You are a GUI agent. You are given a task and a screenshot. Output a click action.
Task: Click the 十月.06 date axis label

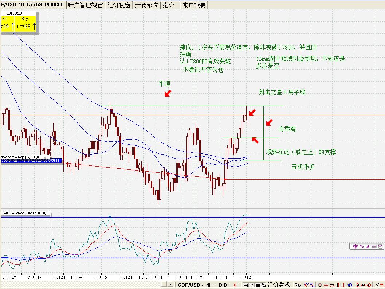101,277
